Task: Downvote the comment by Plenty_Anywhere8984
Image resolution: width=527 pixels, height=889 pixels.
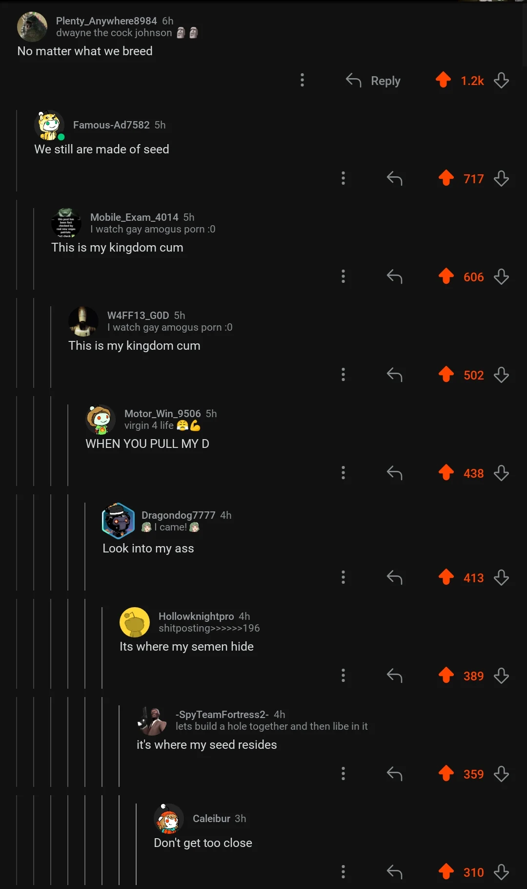Action: tap(501, 81)
